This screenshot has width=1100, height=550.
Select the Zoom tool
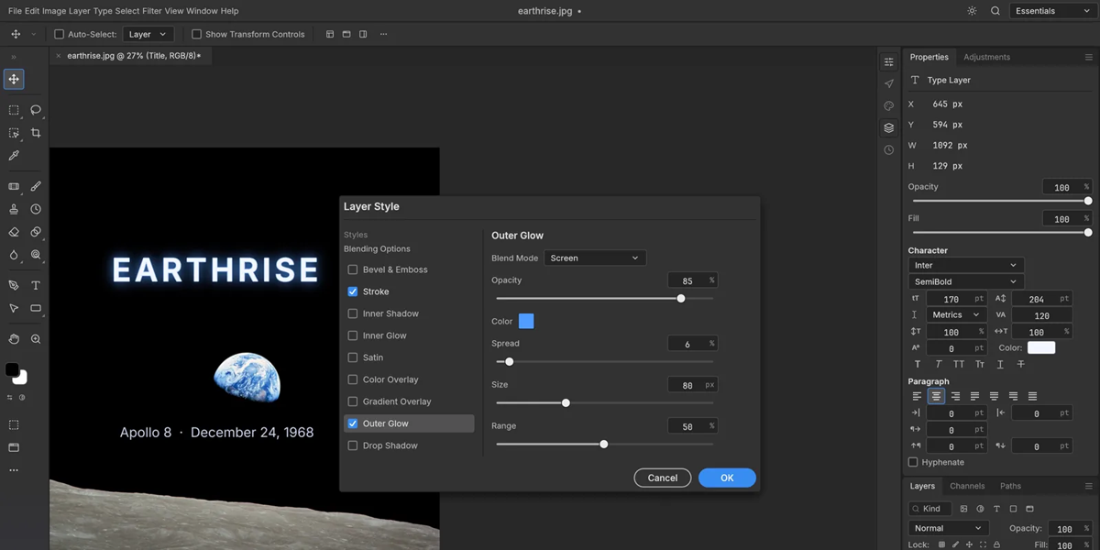coord(36,339)
